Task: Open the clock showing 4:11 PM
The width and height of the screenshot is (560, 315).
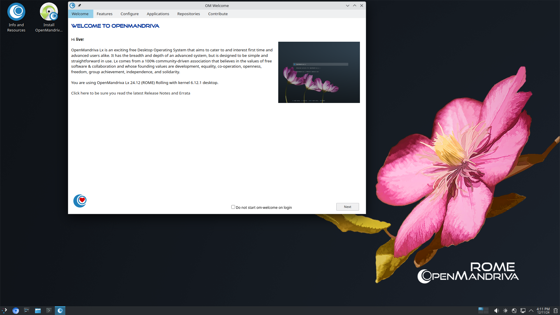Action: (x=543, y=311)
